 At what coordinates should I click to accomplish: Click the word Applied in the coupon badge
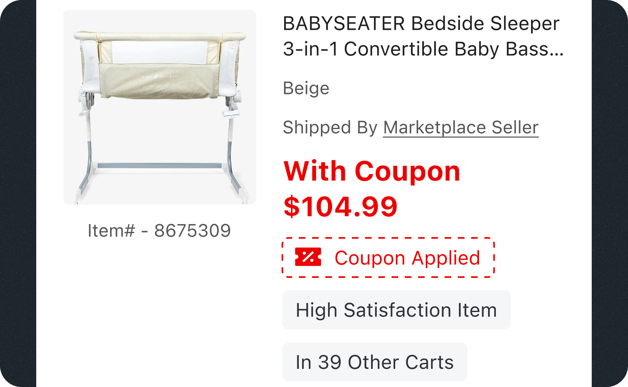[x=446, y=258]
